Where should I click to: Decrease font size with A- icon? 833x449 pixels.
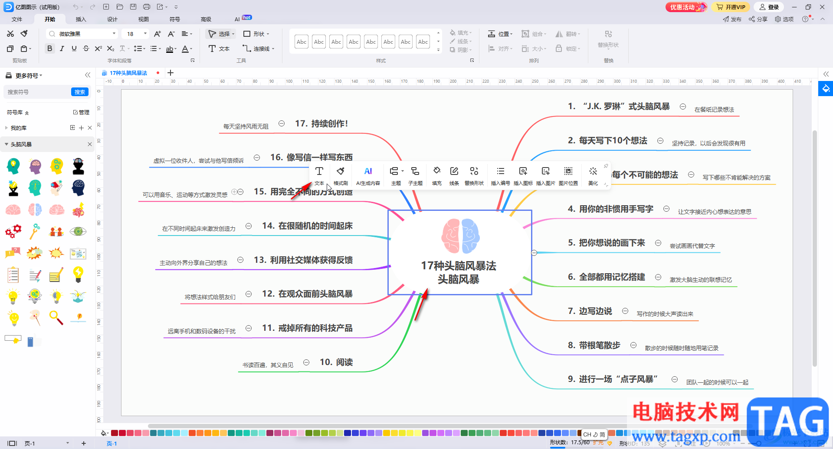click(171, 34)
